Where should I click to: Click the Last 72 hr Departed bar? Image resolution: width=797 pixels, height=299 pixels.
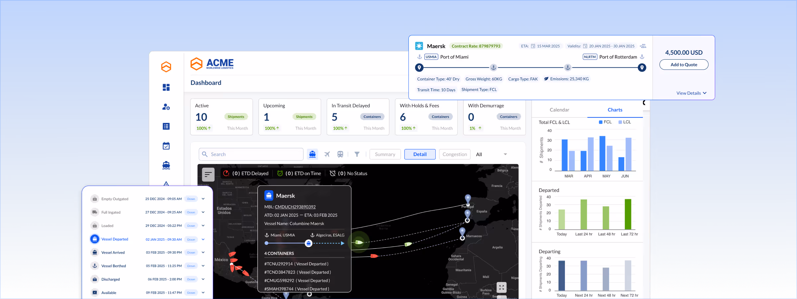628,214
